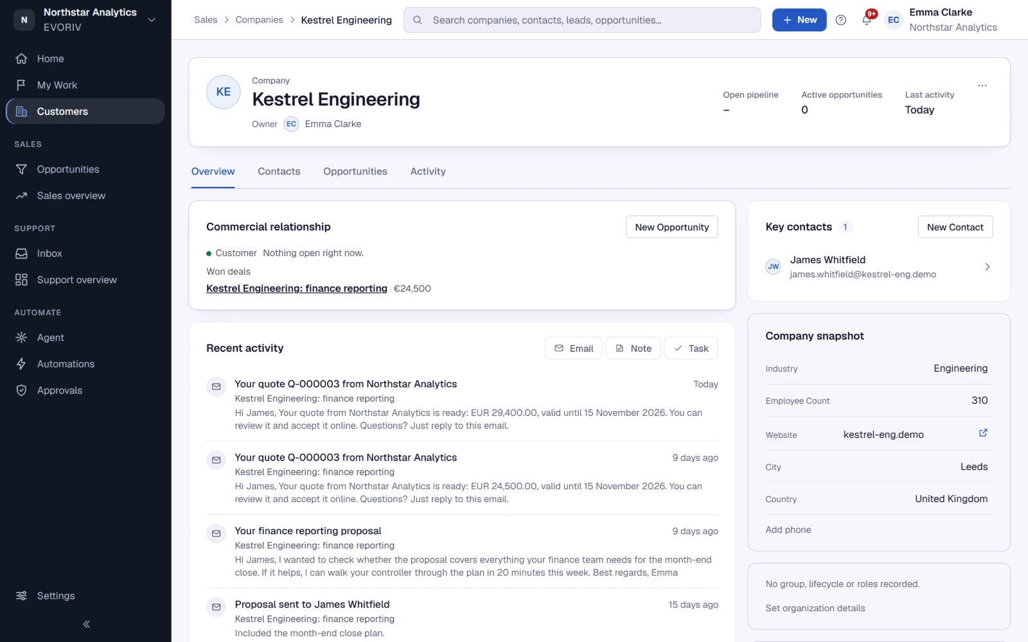Collapse the sidebar with the double chevron
Screen dimensions: 1028x642
(86, 624)
